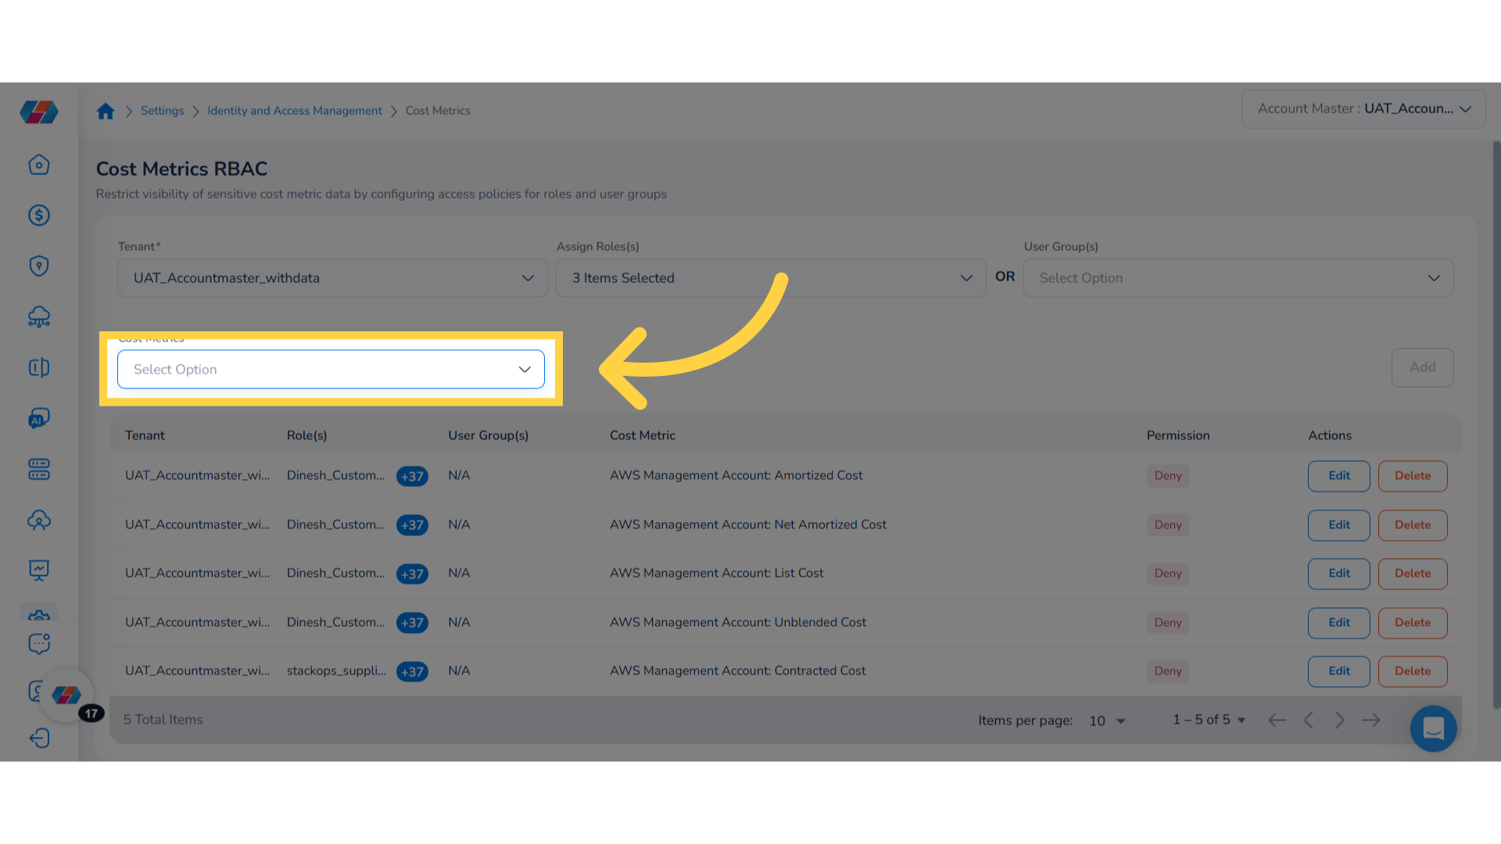Click the Role(s) column header
Image resolution: width=1501 pixels, height=844 pixels.
(306, 435)
